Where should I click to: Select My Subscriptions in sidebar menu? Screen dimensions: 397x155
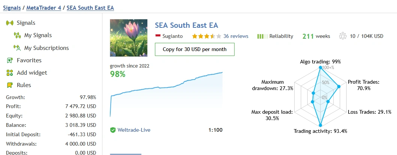pos(47,48)
